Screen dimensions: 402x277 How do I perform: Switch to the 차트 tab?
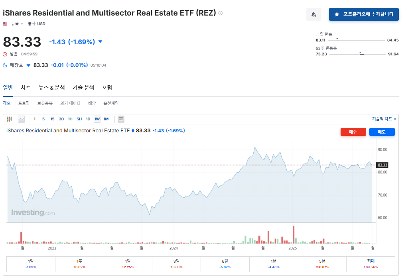(26, 88)
